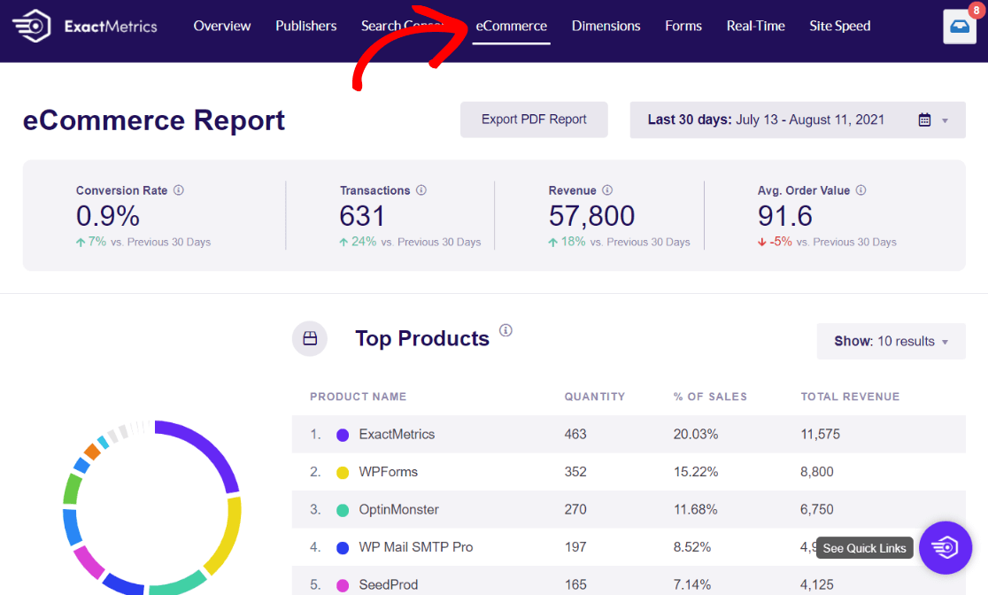988x595 pixels.
Task: Expand the Show 10 results dropdown
Action: (891, 341)
